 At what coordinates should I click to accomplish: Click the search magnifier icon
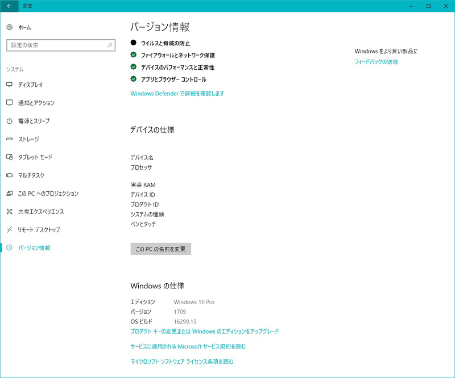pyautogui.click(x=110, y=45)
